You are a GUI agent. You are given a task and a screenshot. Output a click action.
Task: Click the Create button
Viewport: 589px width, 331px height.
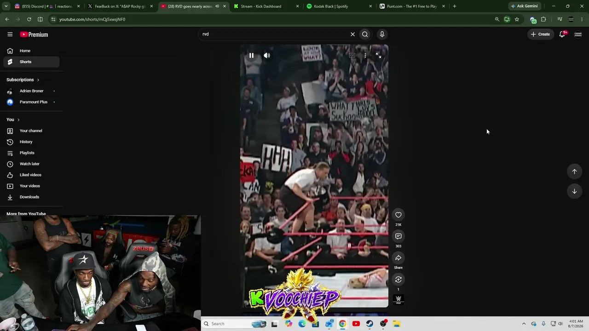(x=540, y=34)
